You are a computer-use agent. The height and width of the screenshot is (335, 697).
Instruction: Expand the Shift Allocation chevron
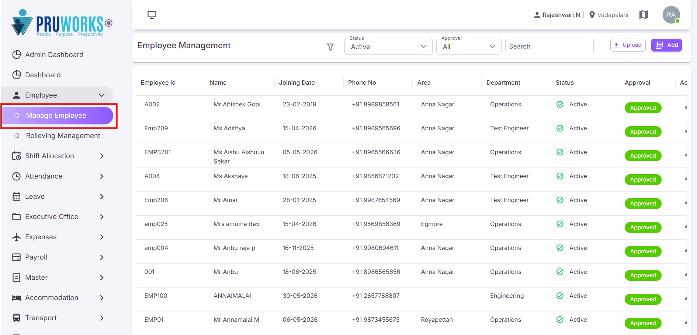click(102, 156)
